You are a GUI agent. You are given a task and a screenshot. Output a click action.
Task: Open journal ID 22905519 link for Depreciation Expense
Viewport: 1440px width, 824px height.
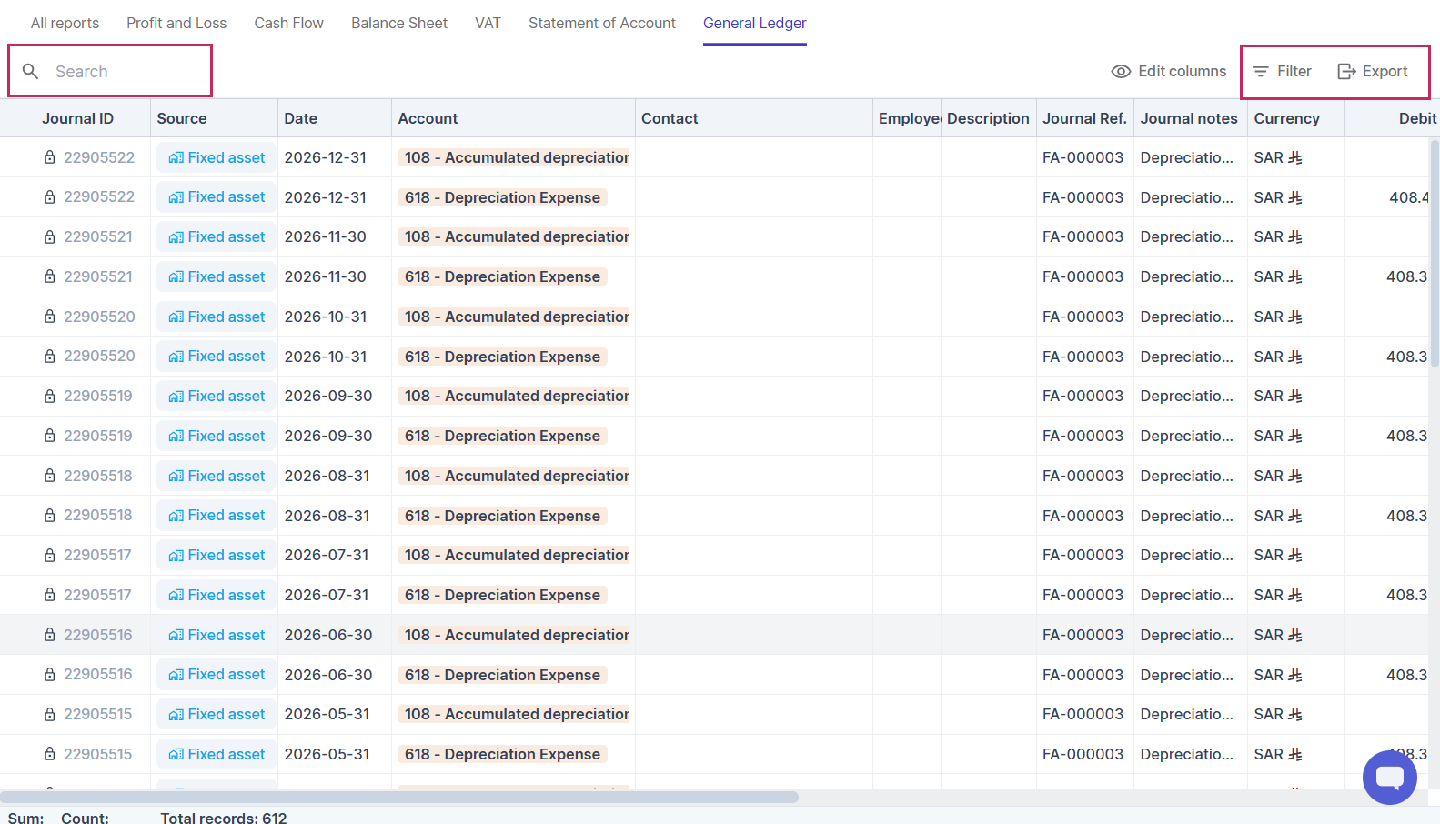(x=97, y=436)
